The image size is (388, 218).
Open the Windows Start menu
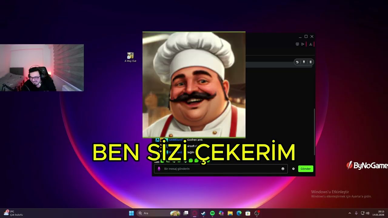coord(132,213)
